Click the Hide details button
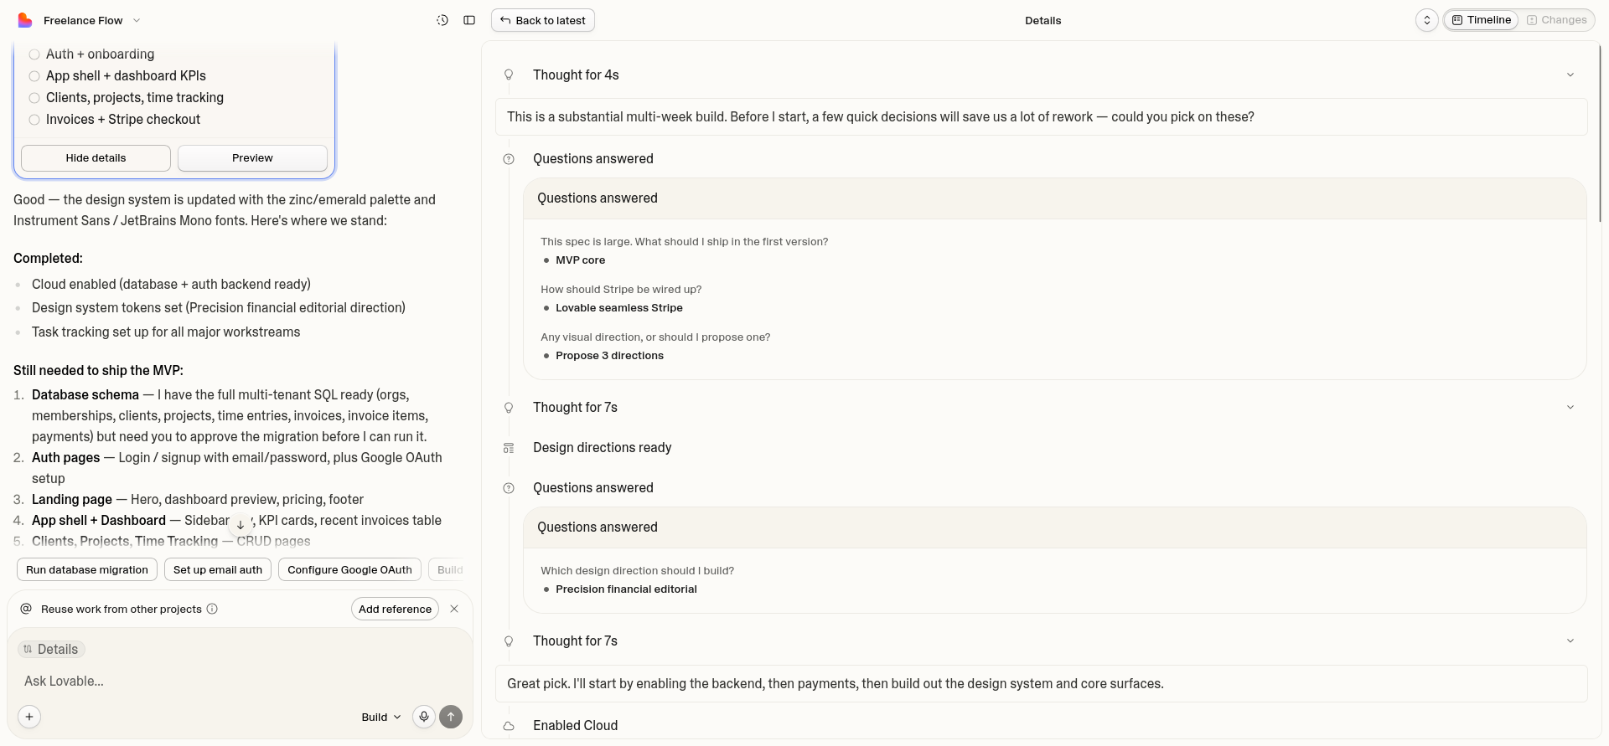1609x746 pixels. 96,158
